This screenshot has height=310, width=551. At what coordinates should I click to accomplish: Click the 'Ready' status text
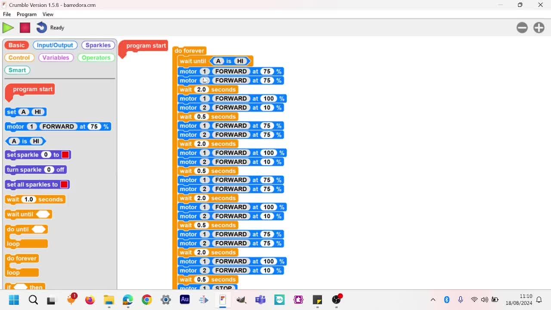[x=57, y=28]
